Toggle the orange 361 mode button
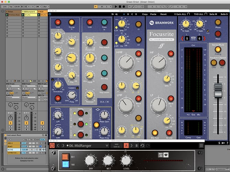 [65, 157]
